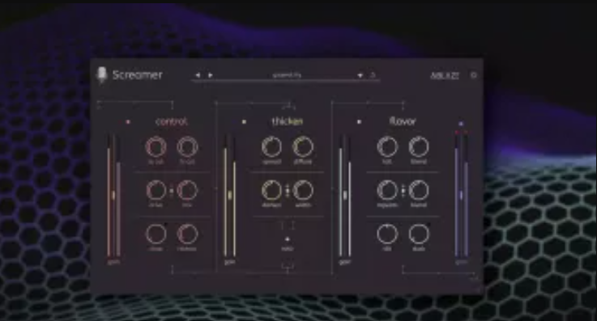Click the diffuse knob in thicken

(303, 147)
